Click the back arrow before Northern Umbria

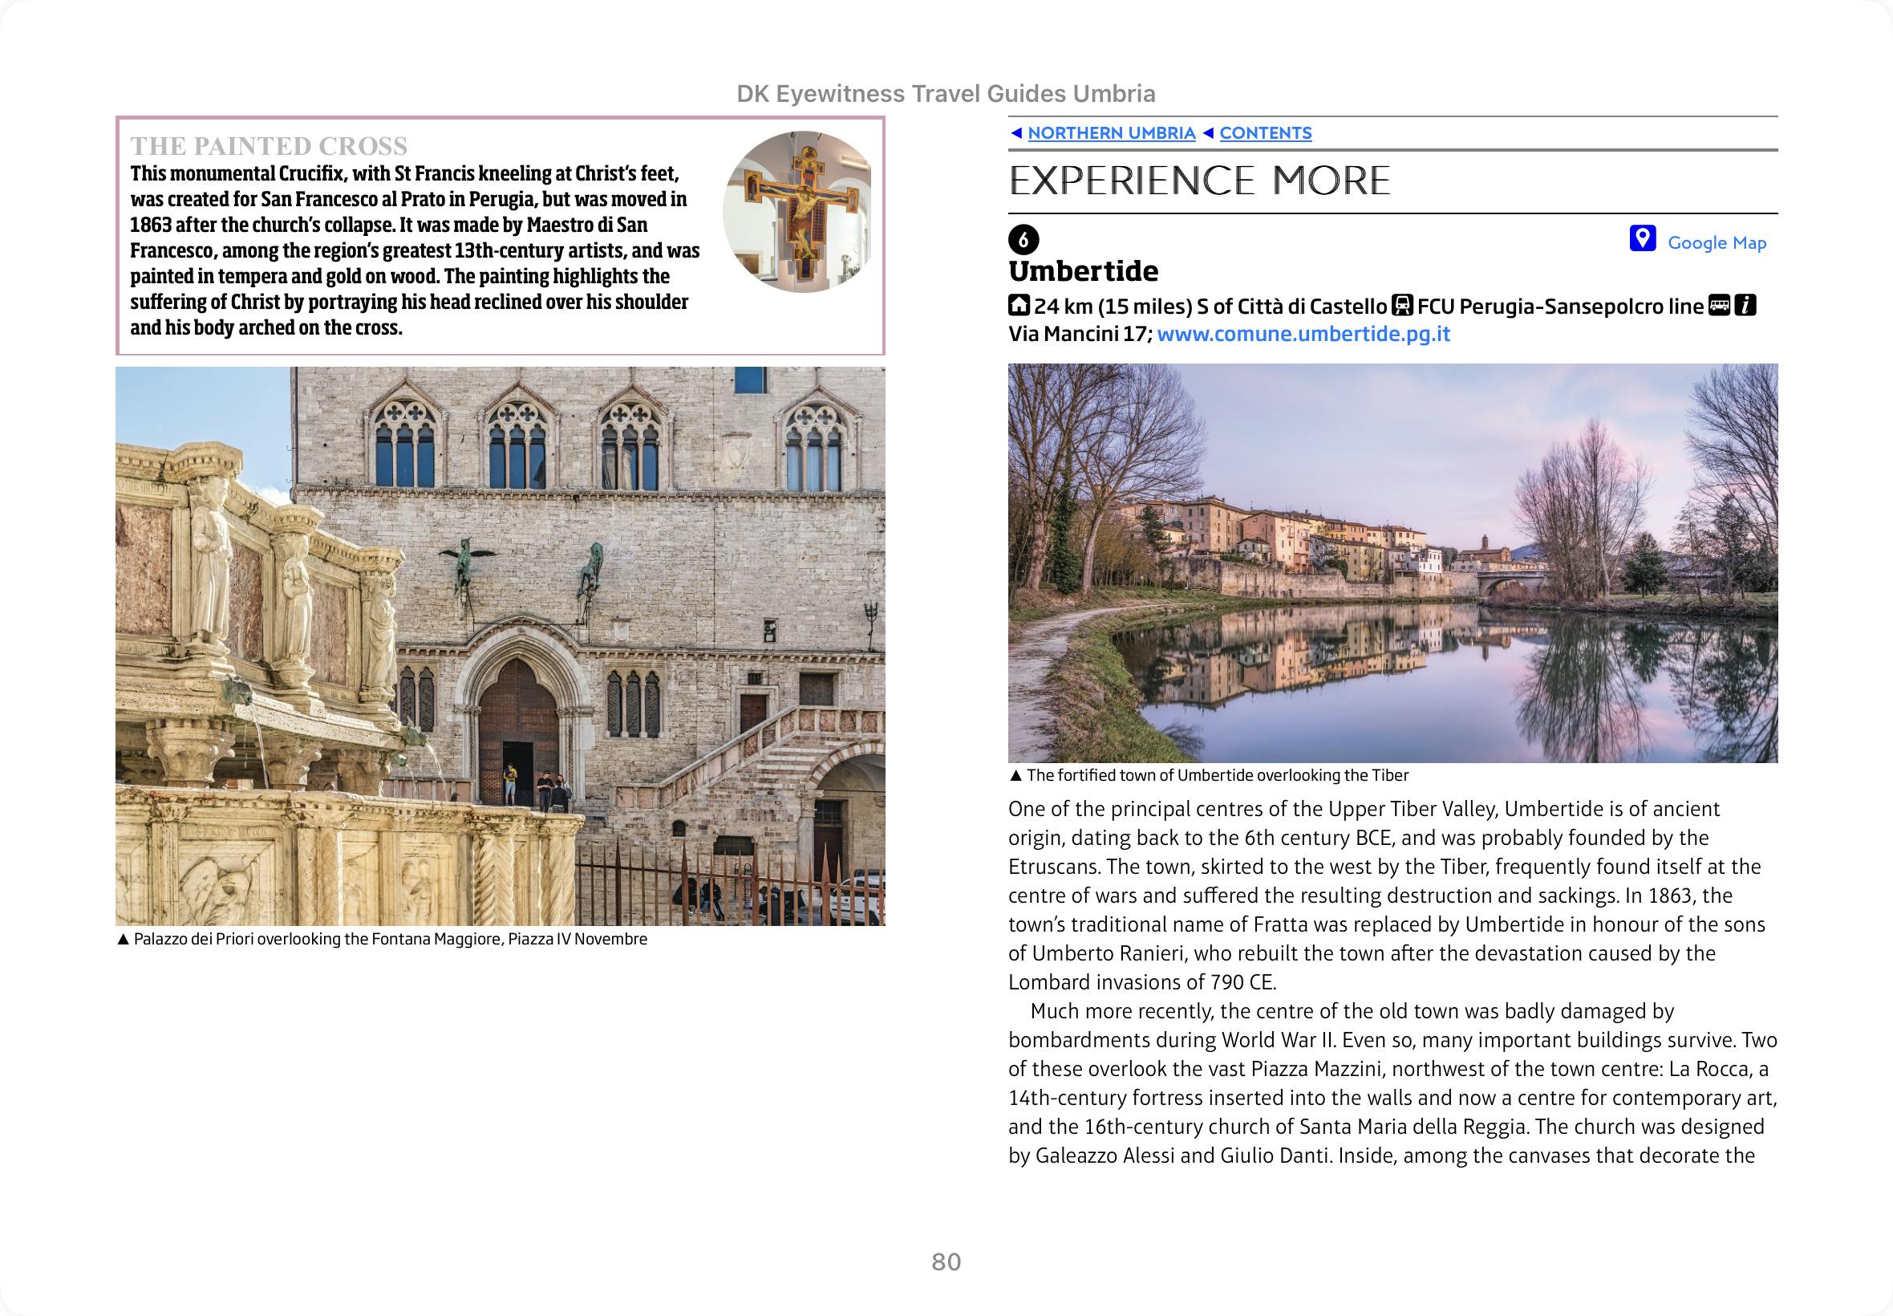point(1016,132)
